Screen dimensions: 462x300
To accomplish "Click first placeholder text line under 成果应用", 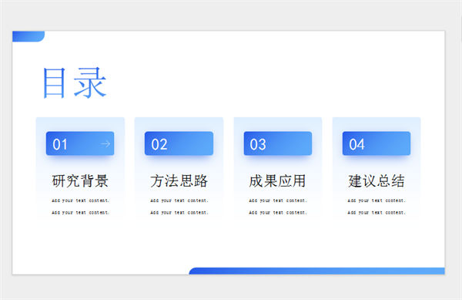I will click(278, 201).
